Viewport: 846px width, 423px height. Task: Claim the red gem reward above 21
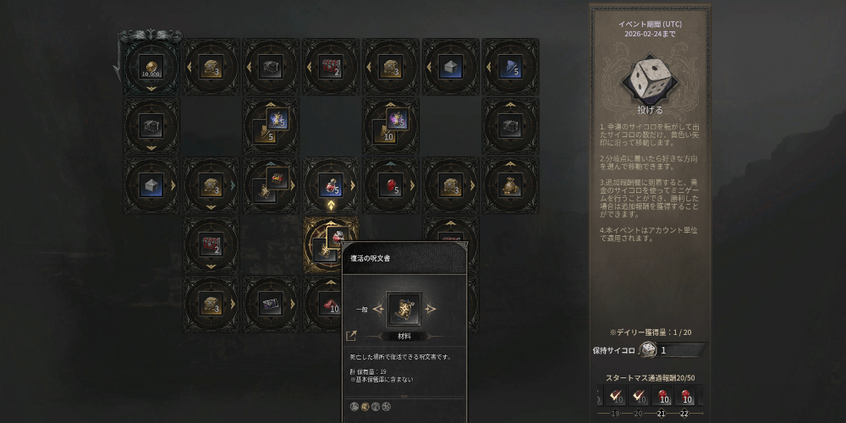pos(662,398)
